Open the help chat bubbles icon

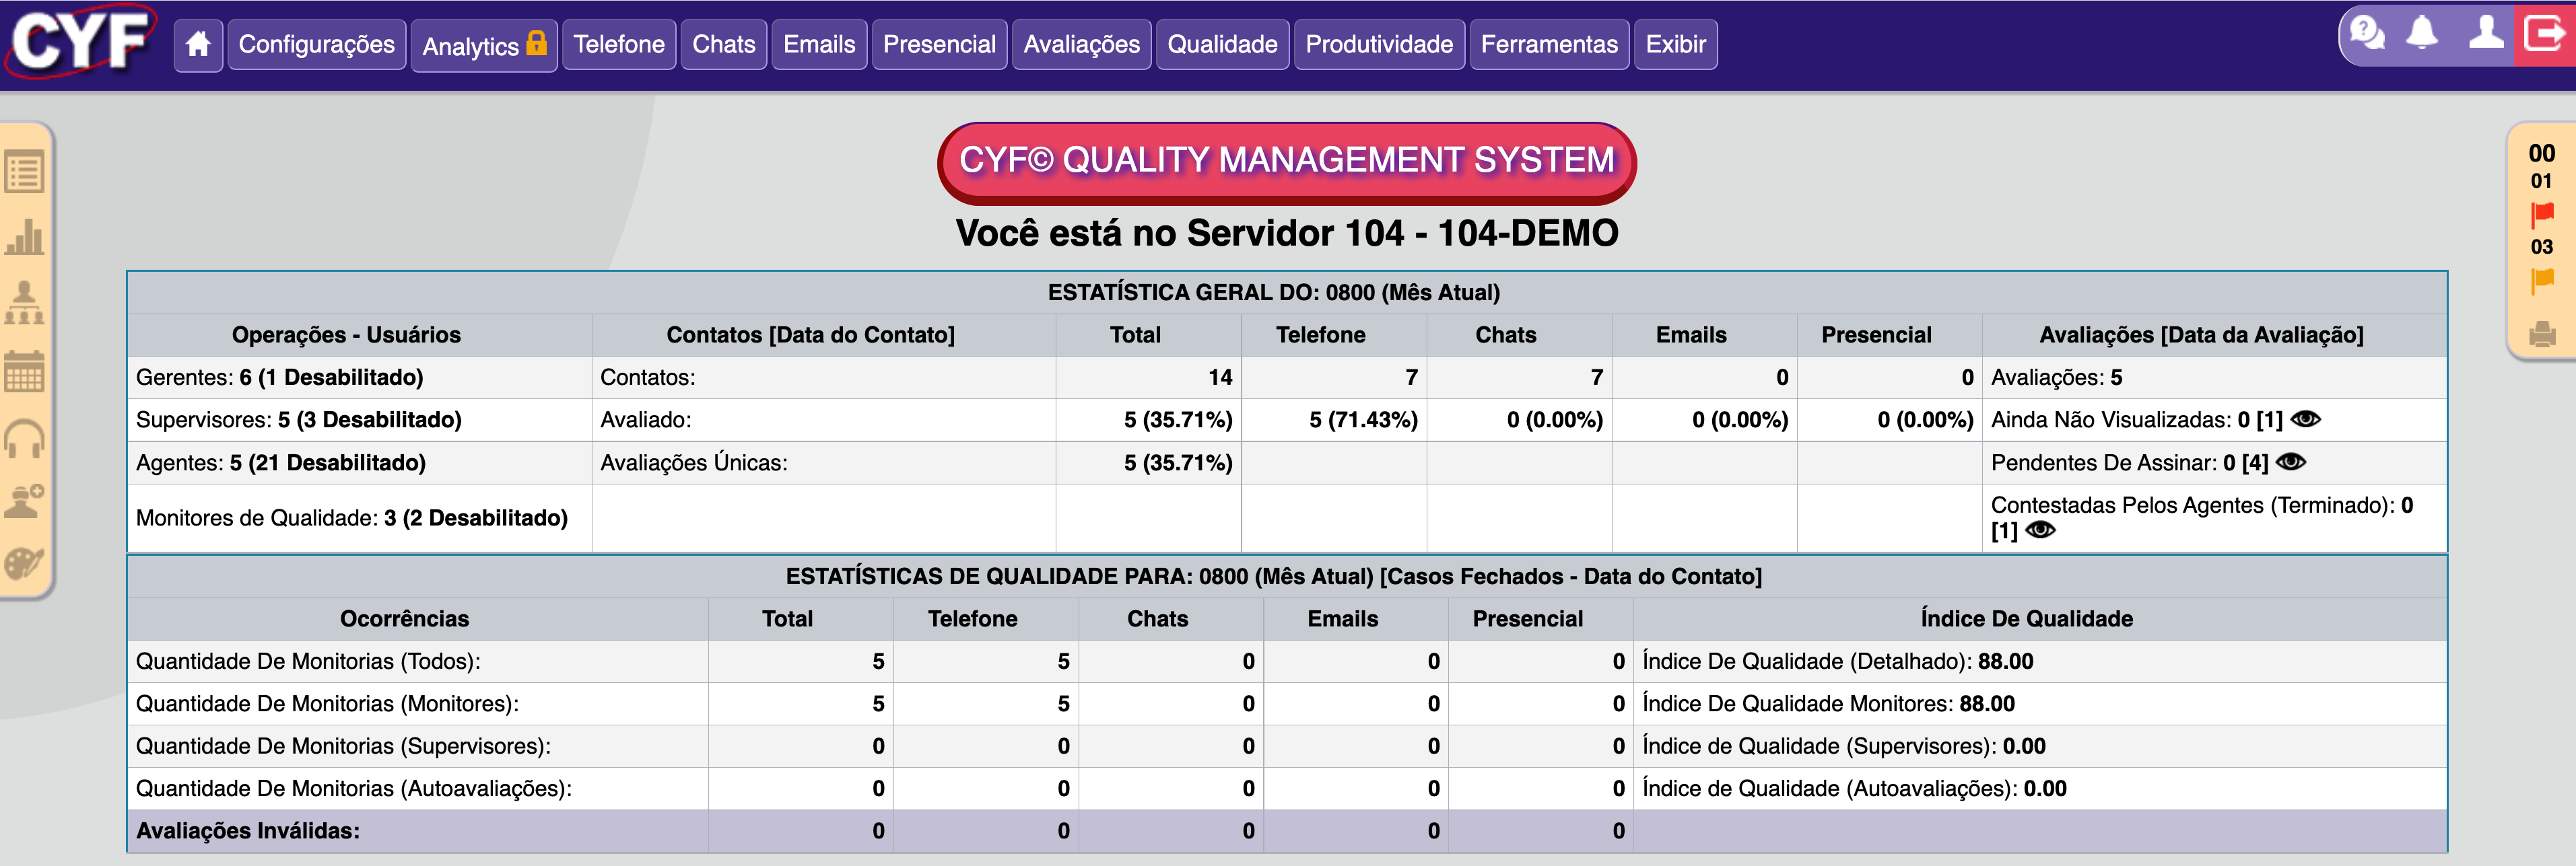(2367, 34)
